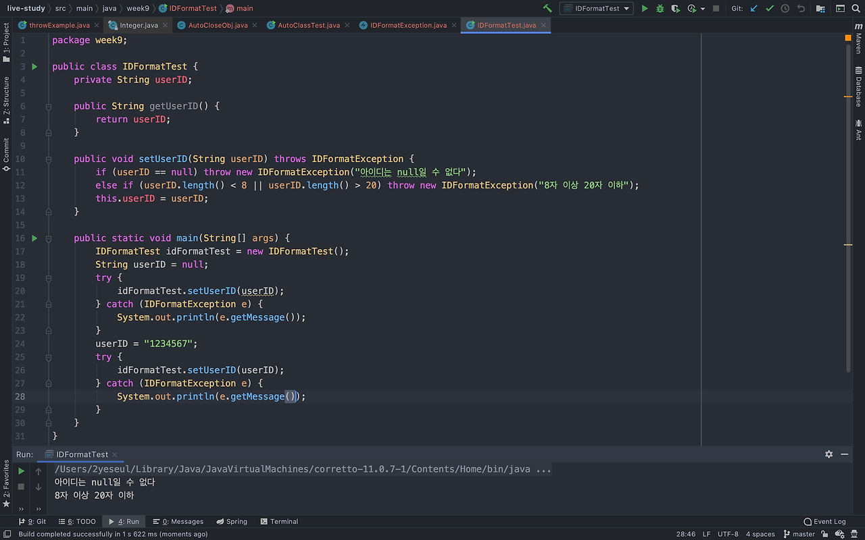Collapse the setUserID method fold marker
Viewport: 865px width, 540px height.
(x=49, y=159)
